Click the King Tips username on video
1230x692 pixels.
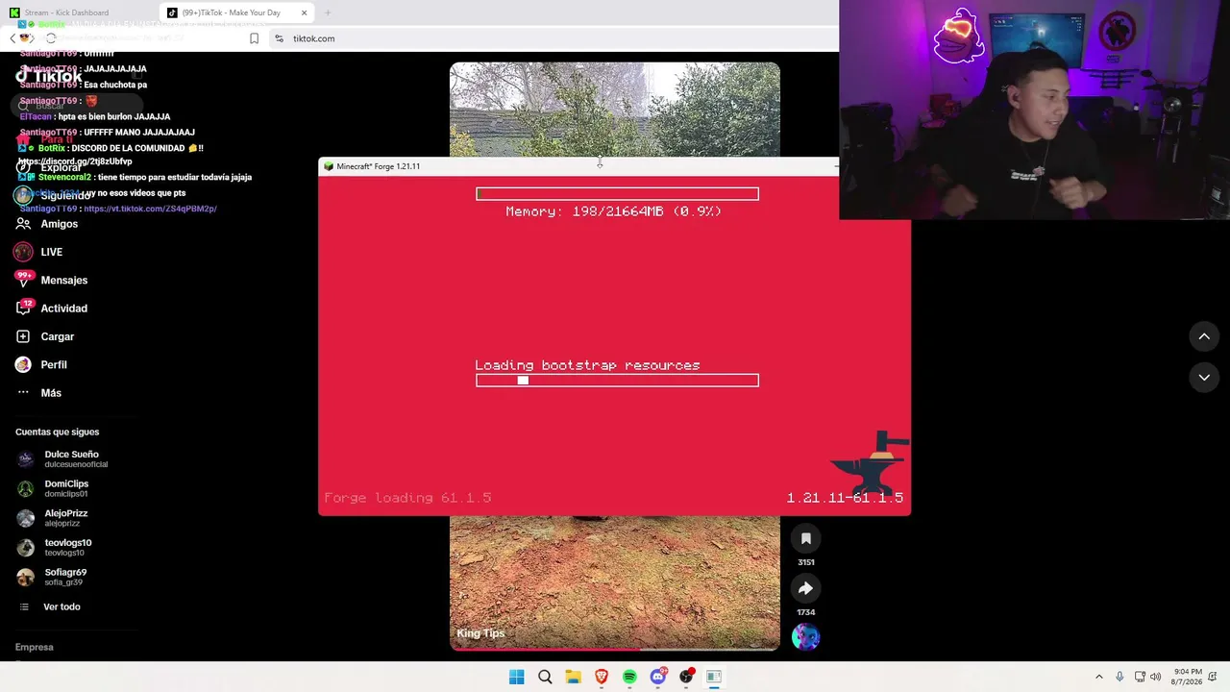click(480, 633)
